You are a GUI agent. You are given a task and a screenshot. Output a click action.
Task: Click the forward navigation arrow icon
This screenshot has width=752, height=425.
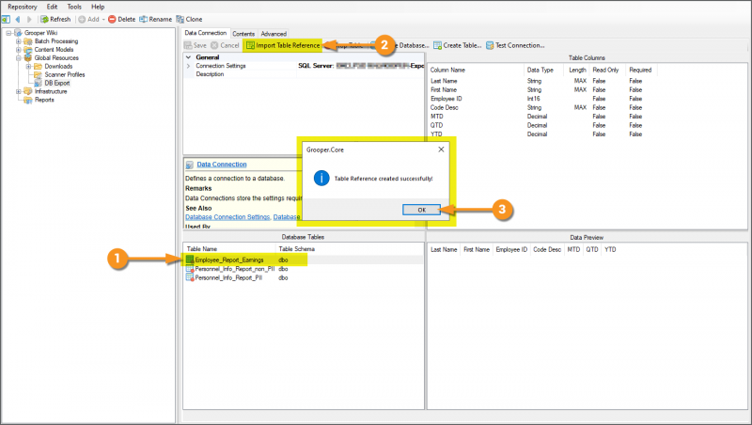29,19
